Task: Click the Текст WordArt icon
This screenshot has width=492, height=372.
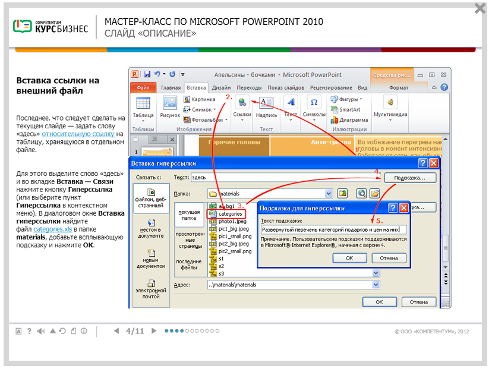Action: (x=291, y=102)
